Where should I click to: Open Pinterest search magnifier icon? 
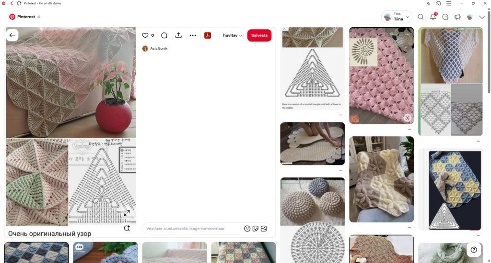(x=421, y=17)
